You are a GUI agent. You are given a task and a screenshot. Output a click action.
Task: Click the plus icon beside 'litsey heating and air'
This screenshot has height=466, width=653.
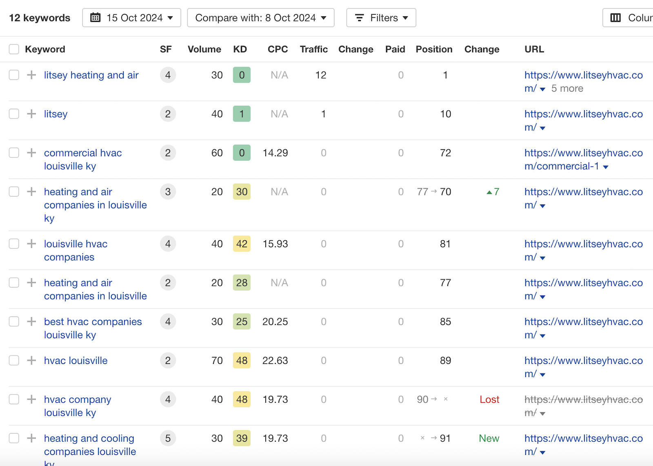(x=31, y=75)
